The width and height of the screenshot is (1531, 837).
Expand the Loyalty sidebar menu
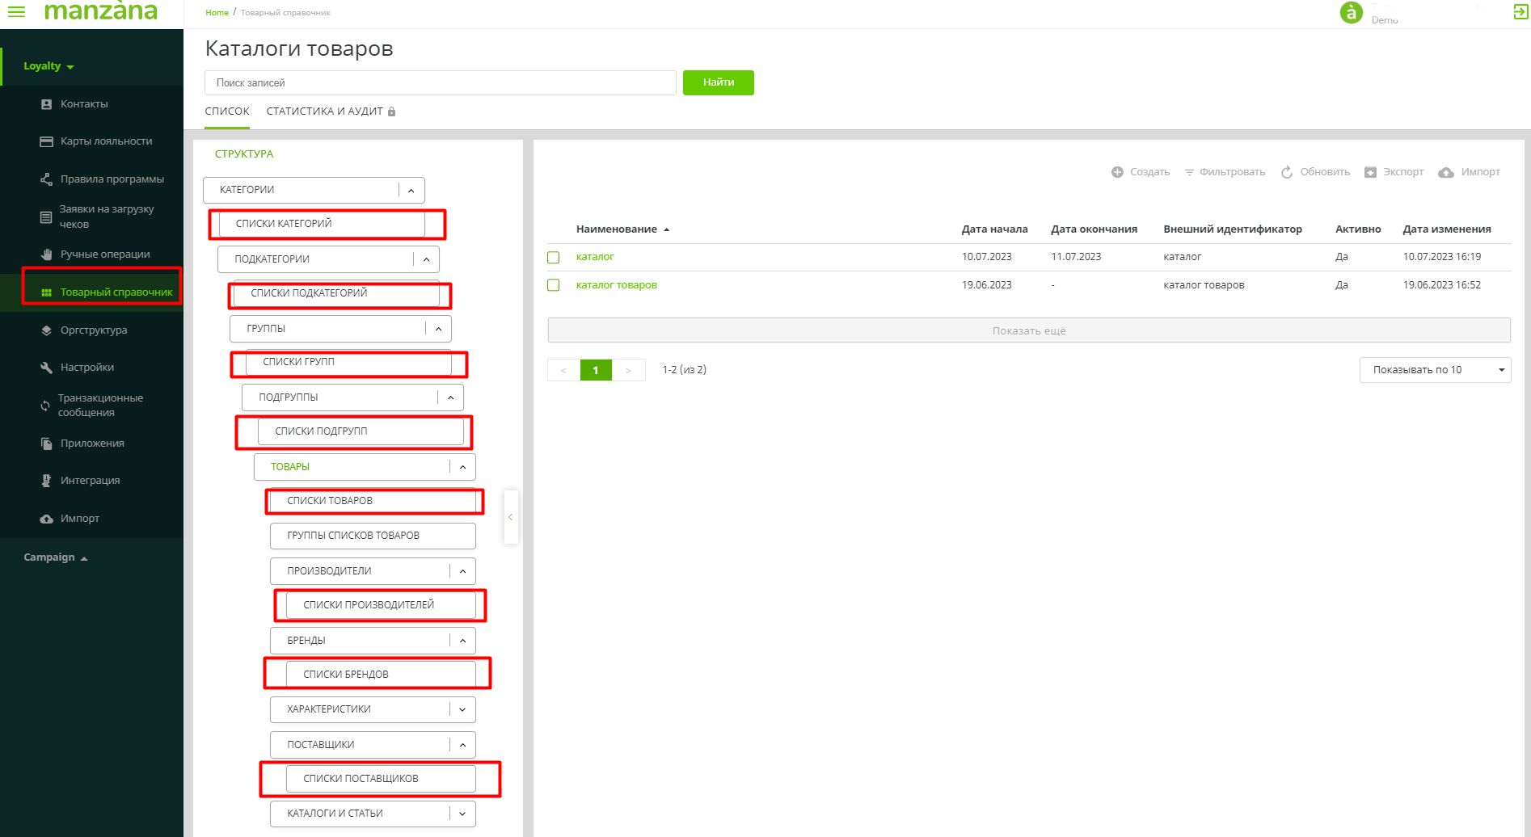(x=49, y=66)
